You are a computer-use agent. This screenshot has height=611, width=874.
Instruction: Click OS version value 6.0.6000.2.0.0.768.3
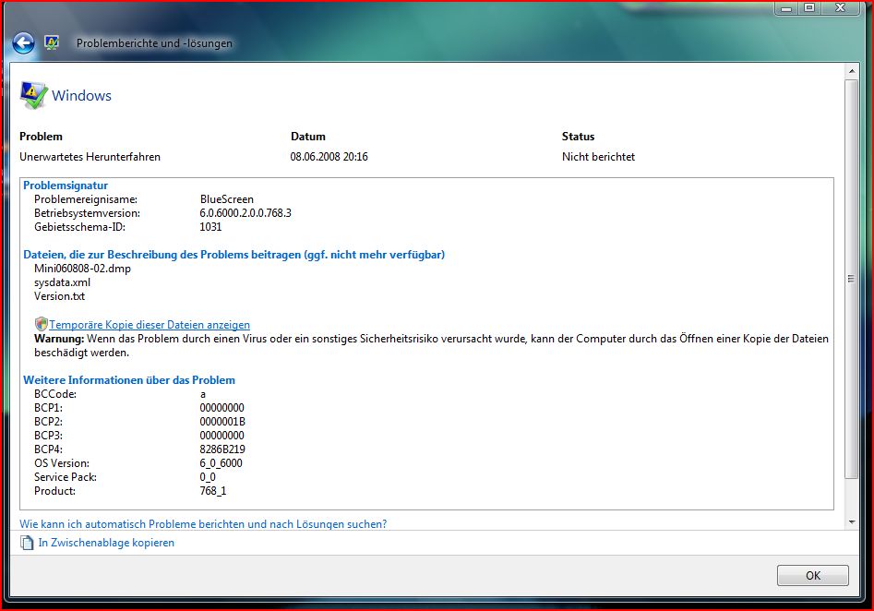point(245,213)
